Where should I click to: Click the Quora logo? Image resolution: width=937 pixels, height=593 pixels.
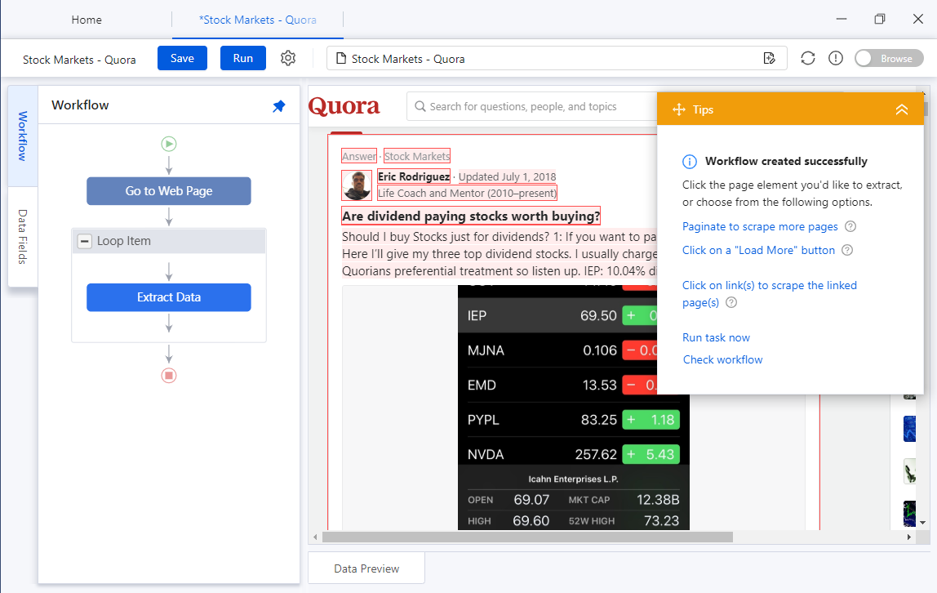[x=344, y=106]
